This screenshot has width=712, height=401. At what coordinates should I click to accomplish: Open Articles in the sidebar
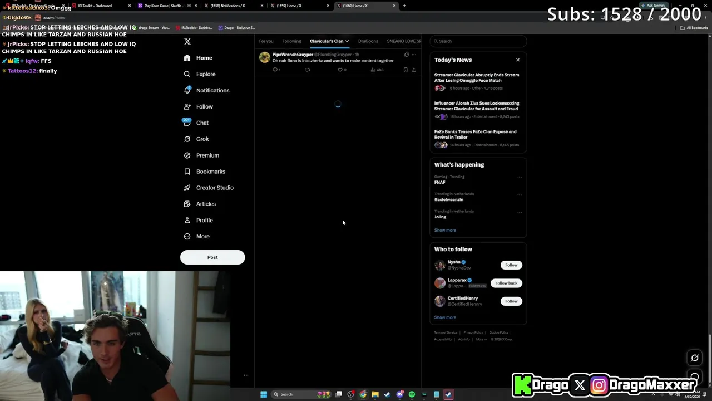(200, 204)
